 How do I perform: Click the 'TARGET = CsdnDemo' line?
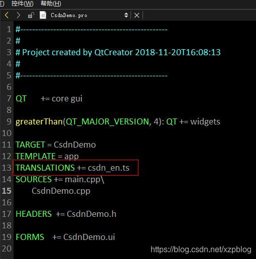pyautogui.click(x=56, y=145)
